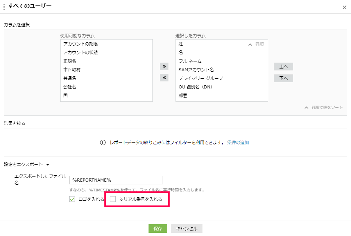Enable the シリアル番号を入れる checkbox
The width and height of the screenshot is (351, 236).
click(113, 199)
